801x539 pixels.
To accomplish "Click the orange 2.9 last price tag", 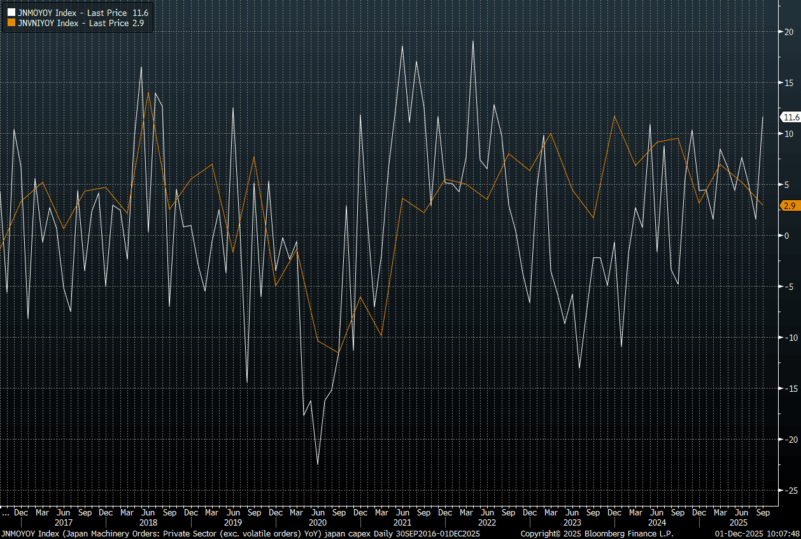I will [790, 205].
